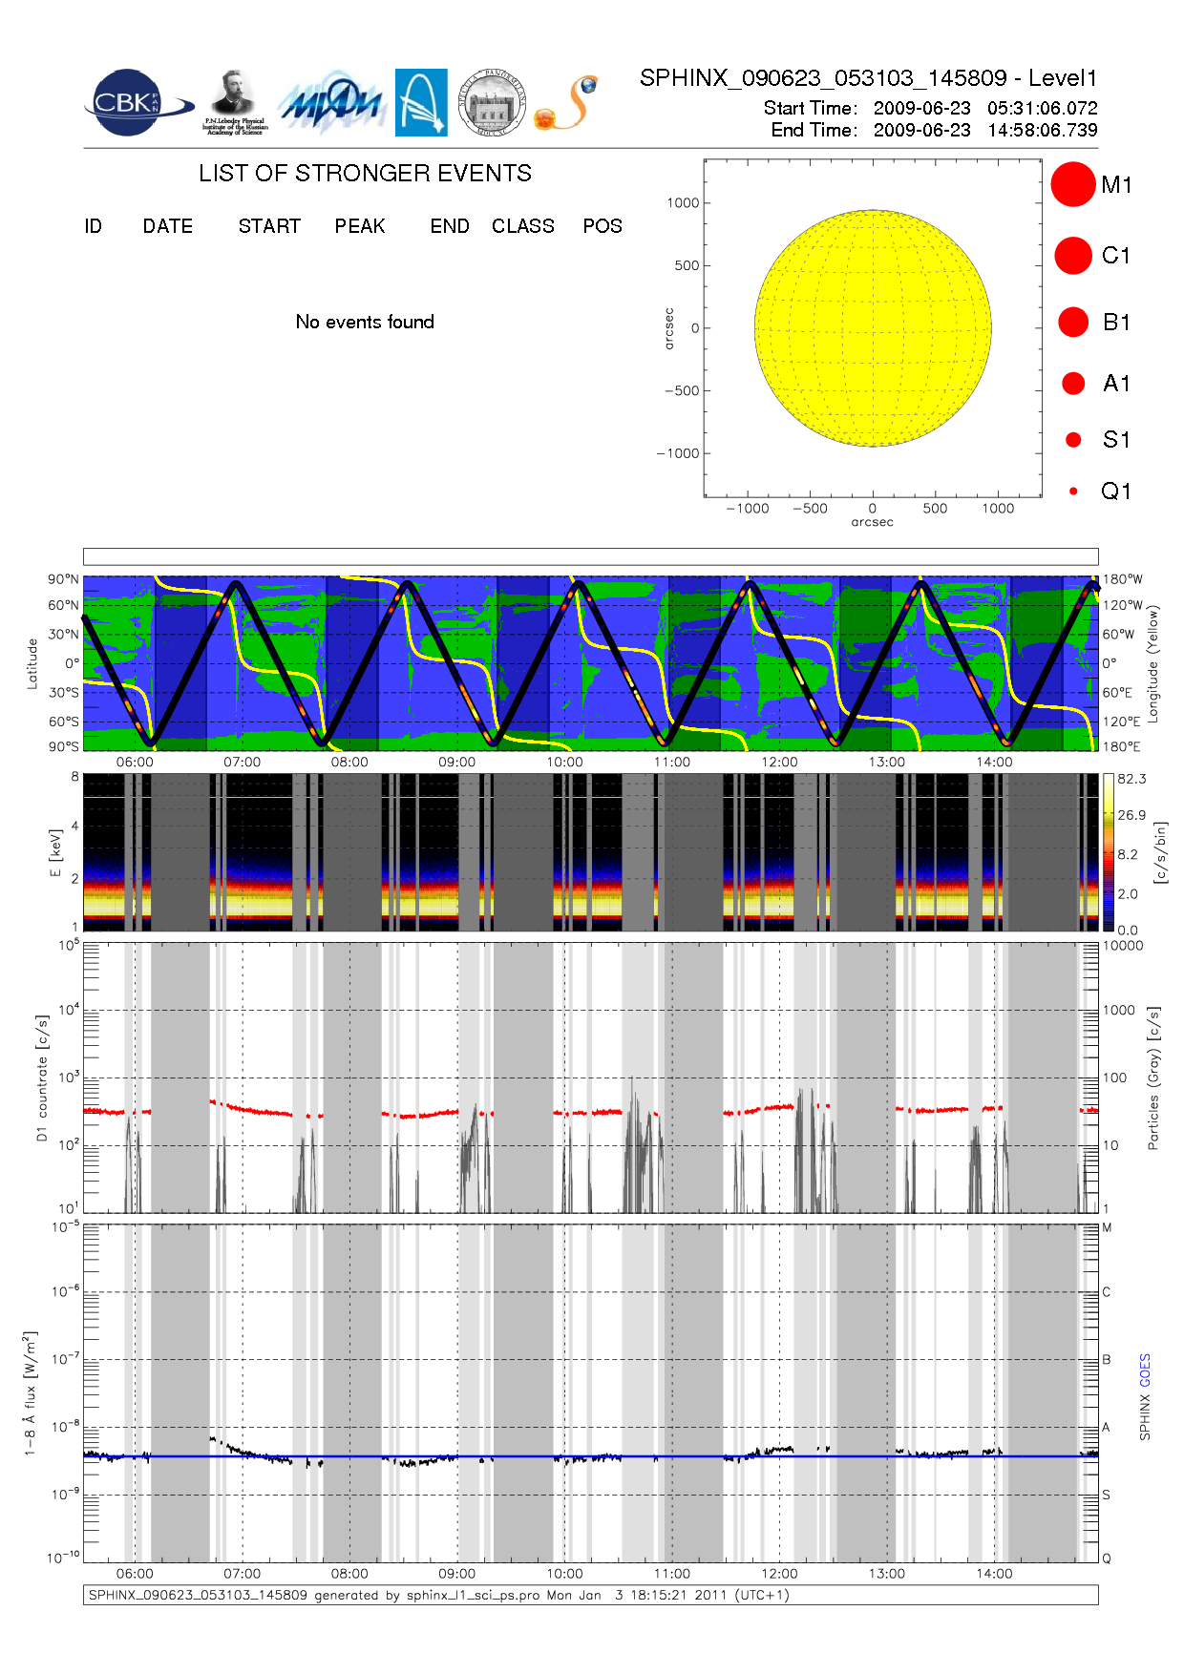This screenshot has width=1184, height=1674.
Task: Select the blue MIFI wave logo
Action: pyautogui.click(x=331, y=103)
